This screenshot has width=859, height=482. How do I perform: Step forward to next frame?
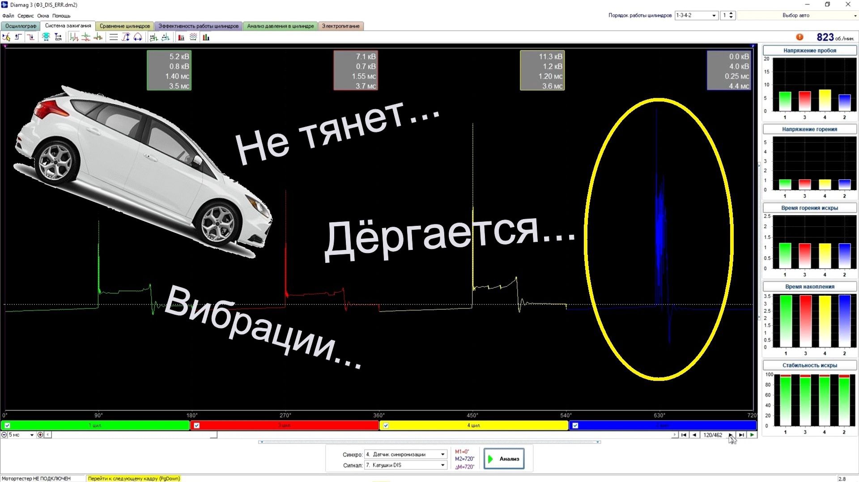click(x=731, y=435)
